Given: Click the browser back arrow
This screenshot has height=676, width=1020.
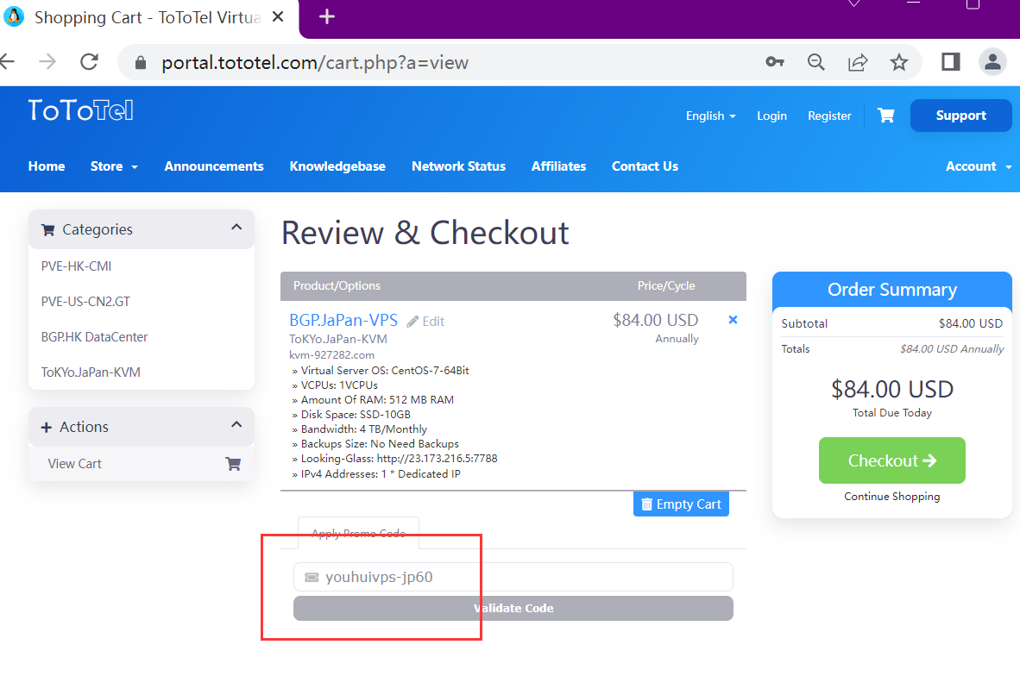Looking at the screenshot, I should (7, 62).
